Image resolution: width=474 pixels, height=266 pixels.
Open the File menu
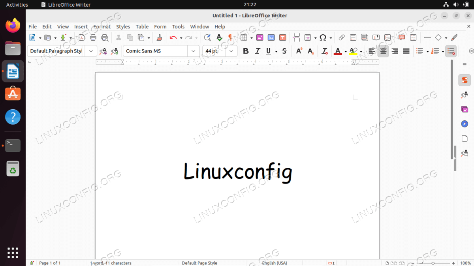[33, 26]
